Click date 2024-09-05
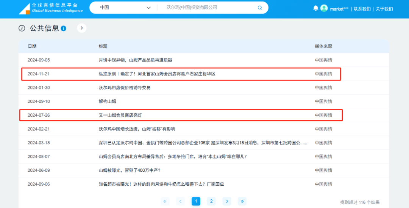 tap(39, 60)
